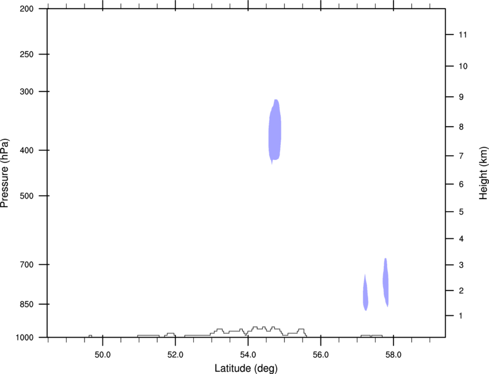Viewport: 489px width, 374px height.
Task: Click the 5 km height label
Action: 461,212
